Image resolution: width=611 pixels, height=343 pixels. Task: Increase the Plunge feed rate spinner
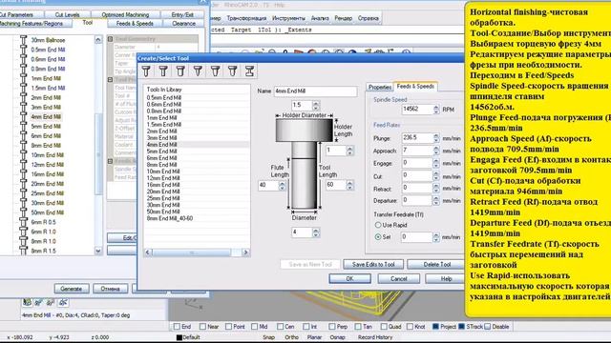(x=436, y=135)
